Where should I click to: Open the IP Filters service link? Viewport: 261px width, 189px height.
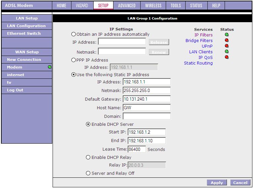pos(203,35)
